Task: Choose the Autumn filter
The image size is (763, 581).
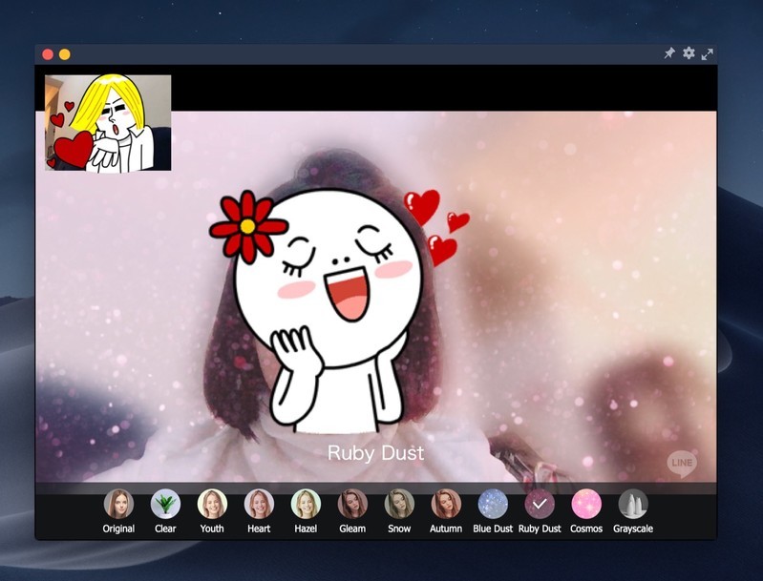Action: (x=446, y=504)
